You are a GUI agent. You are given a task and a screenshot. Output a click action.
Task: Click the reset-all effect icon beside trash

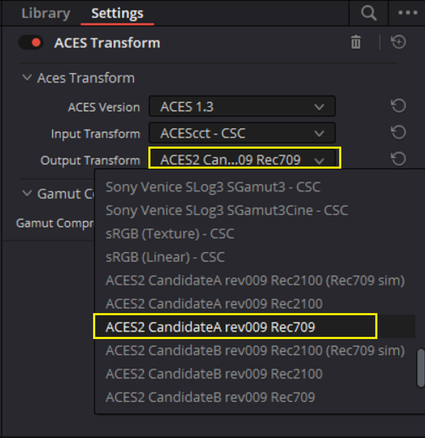398,42
